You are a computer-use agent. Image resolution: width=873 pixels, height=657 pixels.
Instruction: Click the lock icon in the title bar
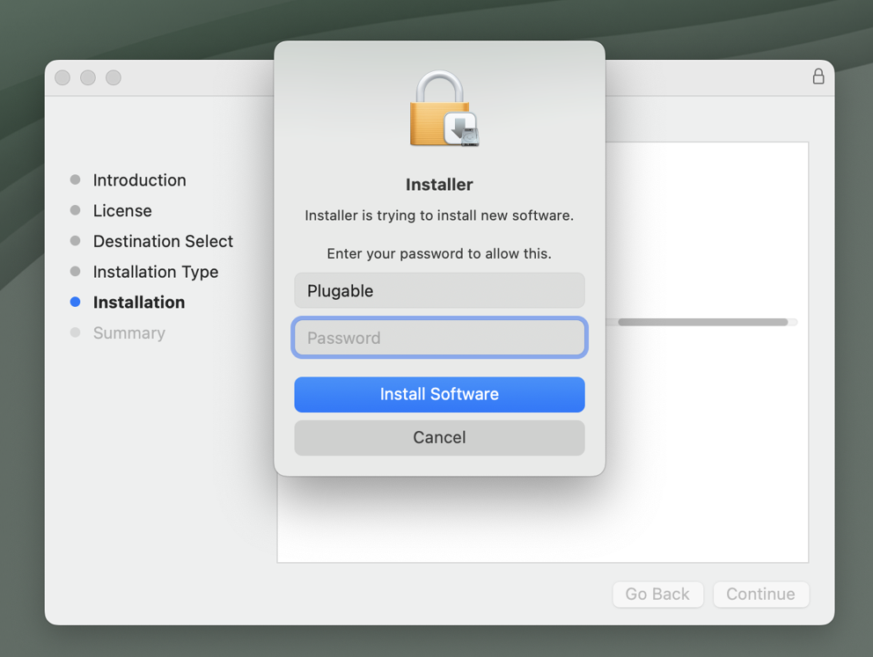(818, 77)
